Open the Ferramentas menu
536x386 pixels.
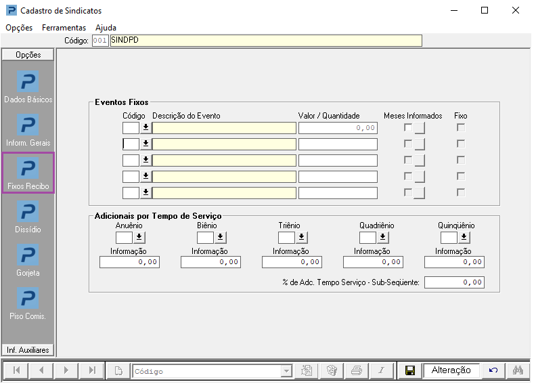[64, 28]
